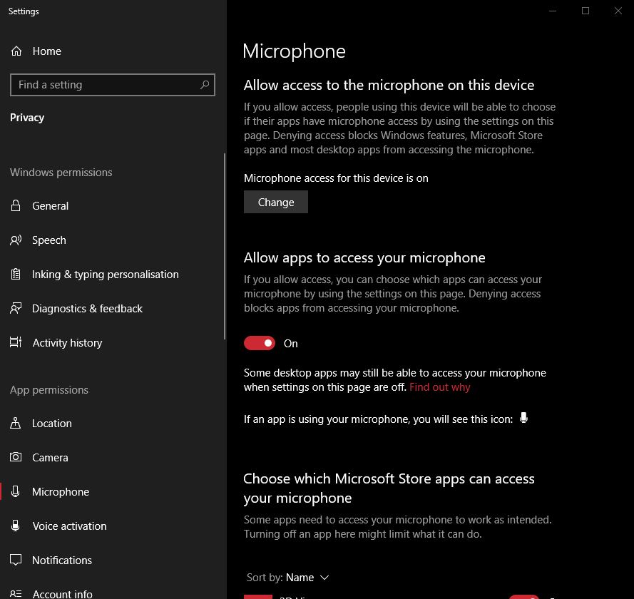Maximize the Settings window

tap(585, 11)
